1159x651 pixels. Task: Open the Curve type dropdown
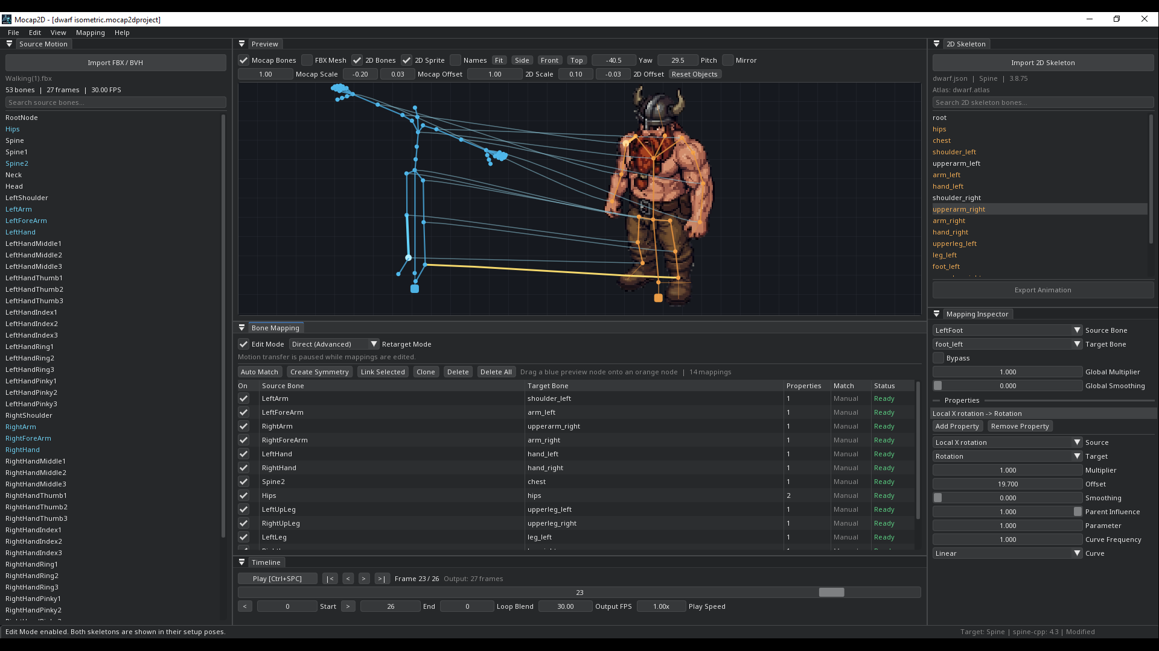coord(1007,553)
